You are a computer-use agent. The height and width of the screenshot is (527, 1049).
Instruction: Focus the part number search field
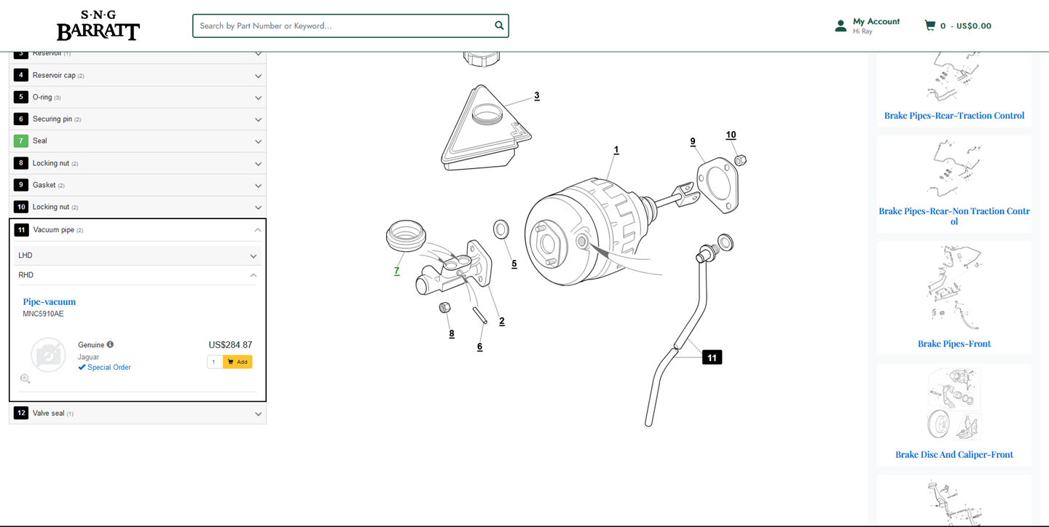pos(342,25)
